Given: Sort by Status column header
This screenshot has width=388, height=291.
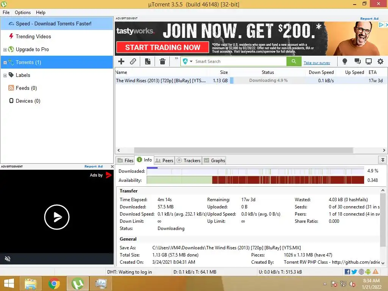Looking at the screenshot, I should [x=268, y=72].
